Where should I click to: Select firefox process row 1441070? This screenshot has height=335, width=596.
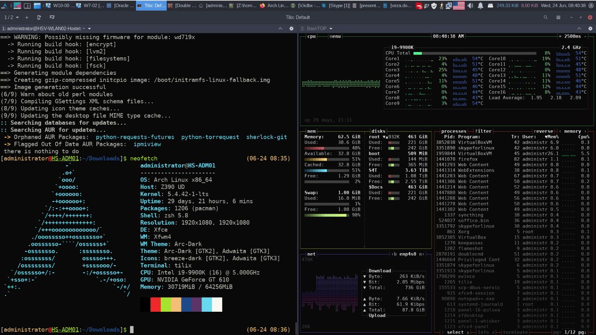(514, 159)
